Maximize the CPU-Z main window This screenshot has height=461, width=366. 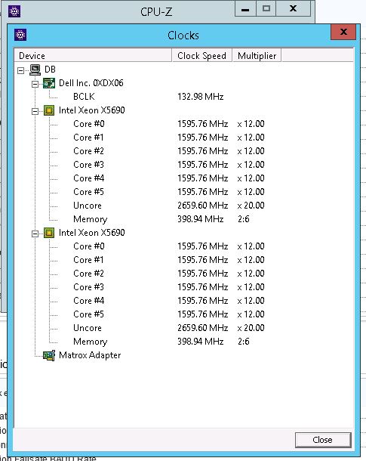pyautogui.click(x=266, y=9)
